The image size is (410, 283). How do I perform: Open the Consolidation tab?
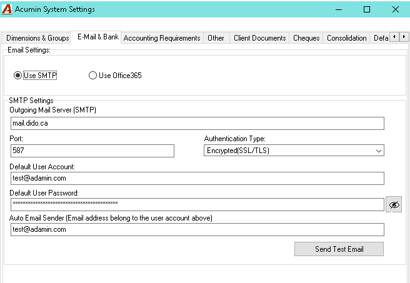(346, 38)
